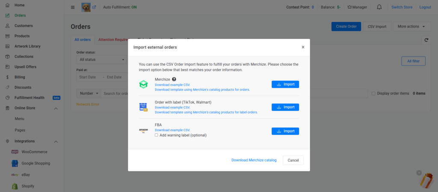438x192 pixels.
Task: Click the Create Order button
Action: [x=346, y=27]
